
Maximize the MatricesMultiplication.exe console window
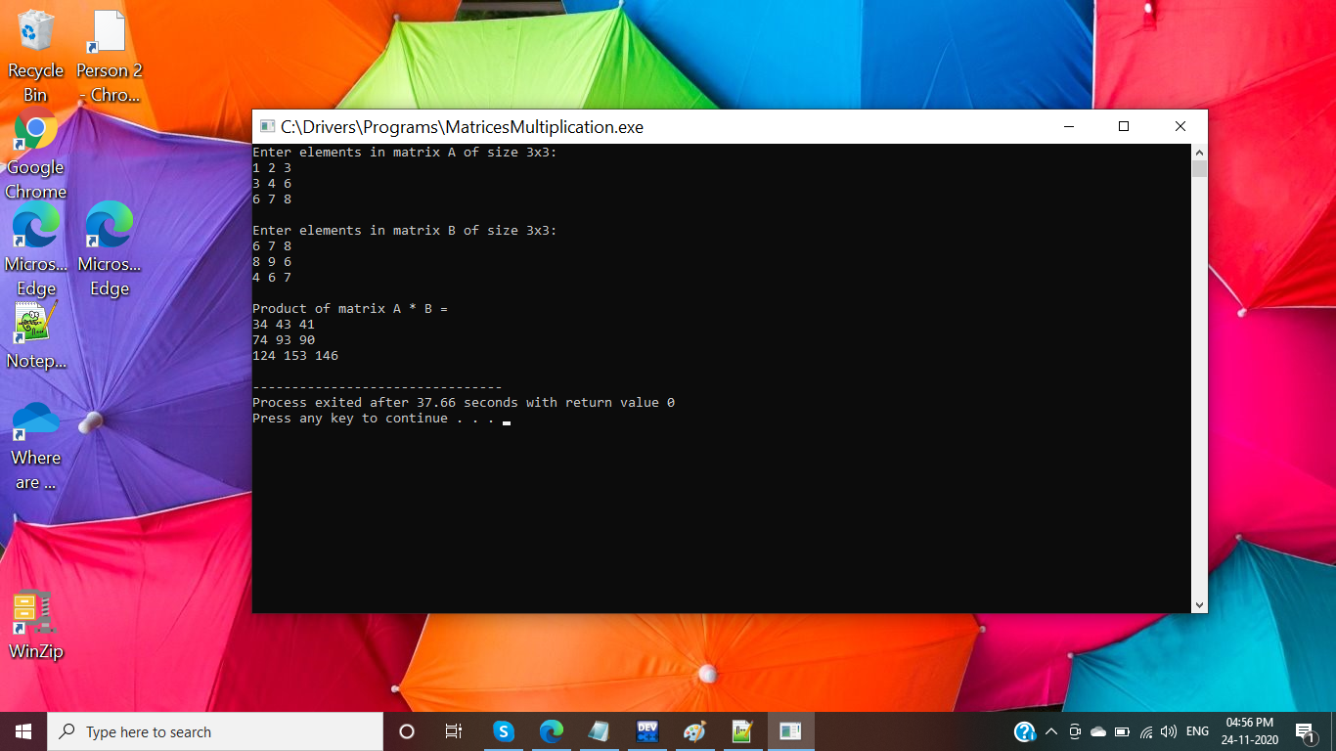pyautogui.click(x=1124, y=126)
